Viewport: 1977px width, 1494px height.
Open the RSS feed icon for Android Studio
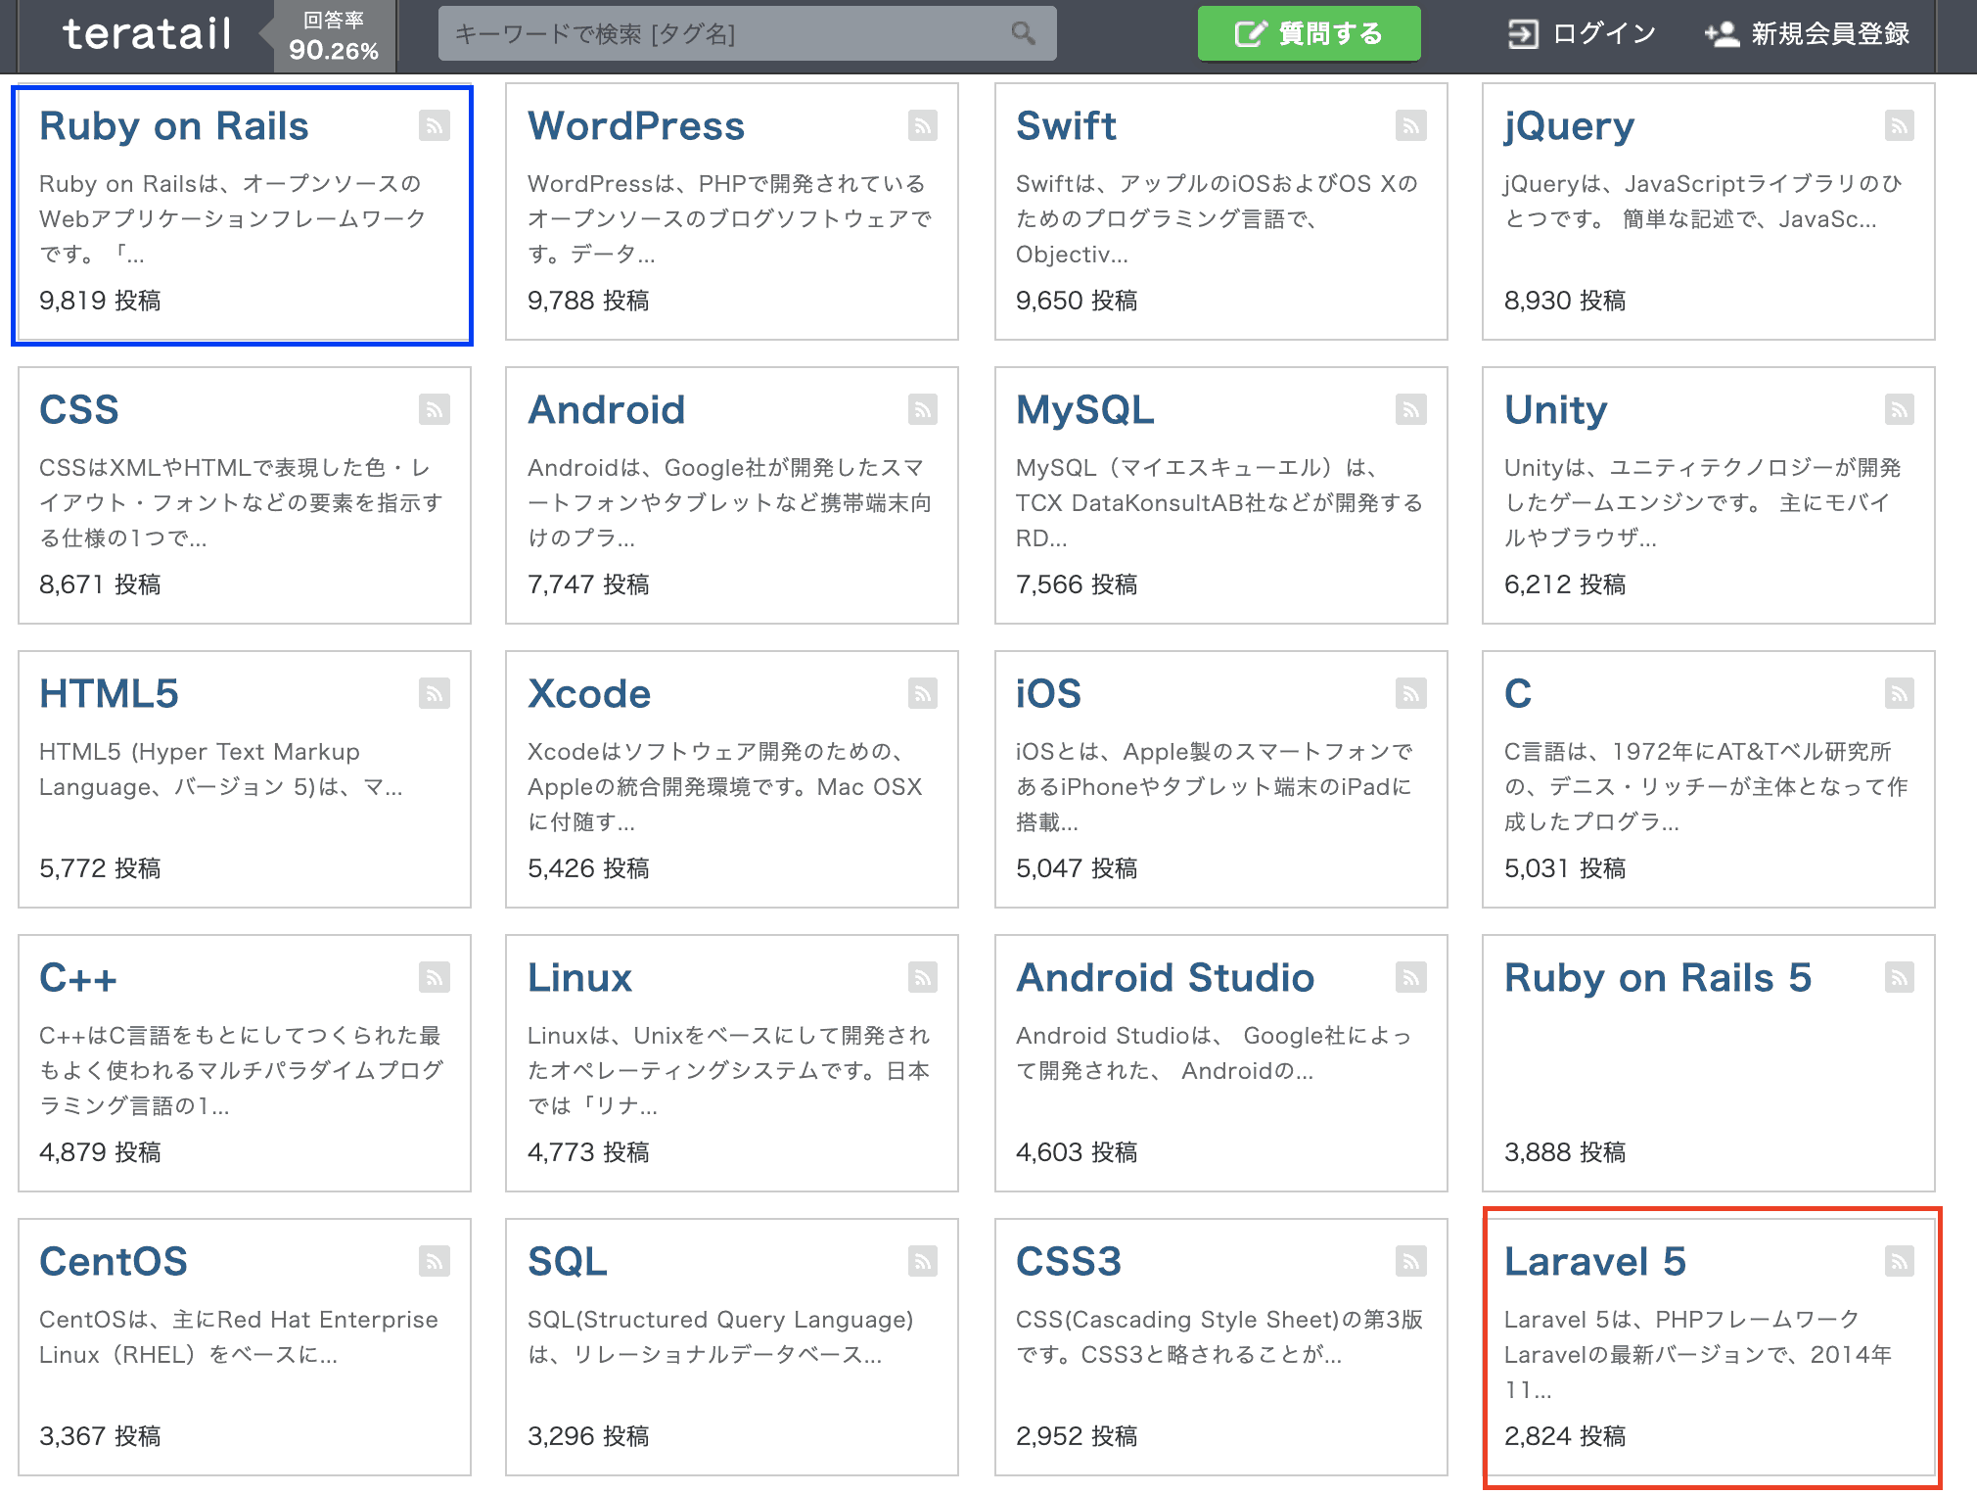1411,977
